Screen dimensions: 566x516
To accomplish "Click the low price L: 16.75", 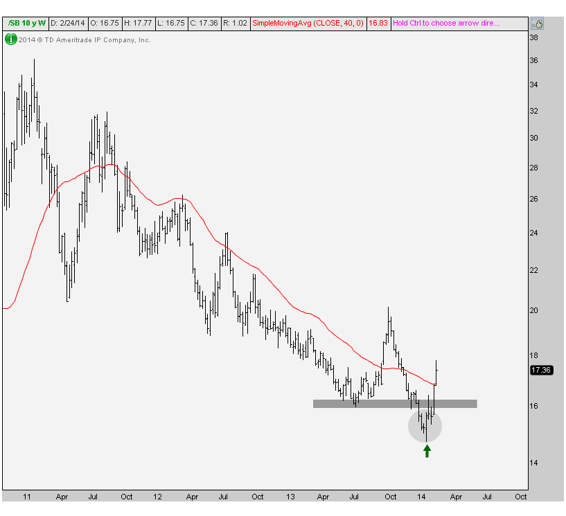I will [170, 23].
